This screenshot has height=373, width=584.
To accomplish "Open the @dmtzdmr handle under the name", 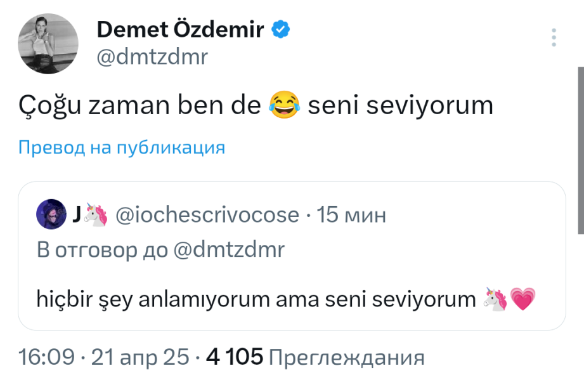I will pyautogui.click(x=152, y=57).
